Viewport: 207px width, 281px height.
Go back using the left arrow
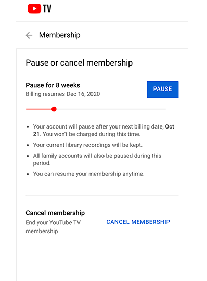(x=29, y=35)
